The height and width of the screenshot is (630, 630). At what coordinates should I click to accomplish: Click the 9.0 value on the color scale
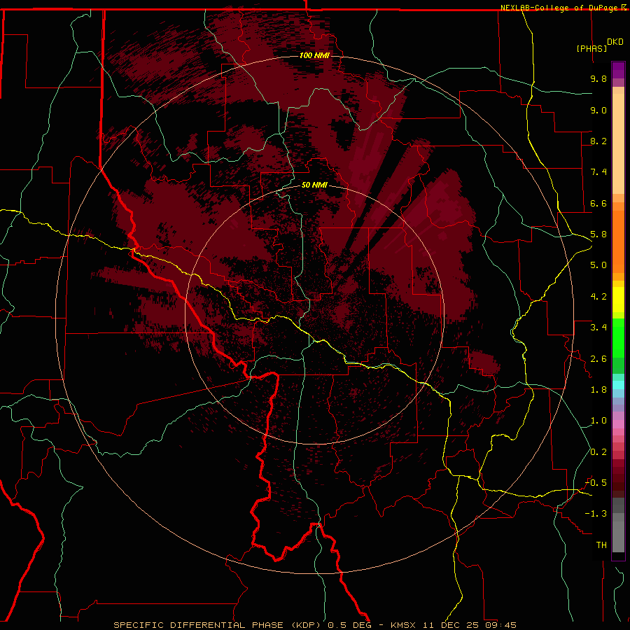[598, 110]
